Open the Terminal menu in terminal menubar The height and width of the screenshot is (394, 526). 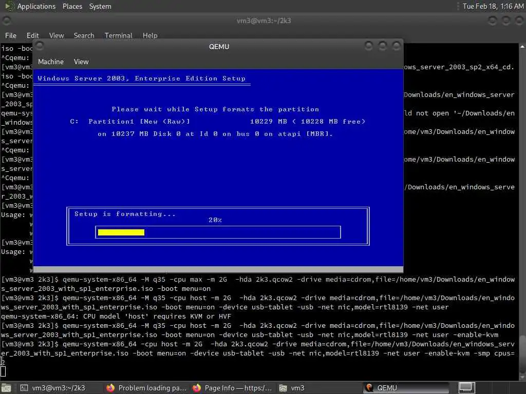[119, 35]
